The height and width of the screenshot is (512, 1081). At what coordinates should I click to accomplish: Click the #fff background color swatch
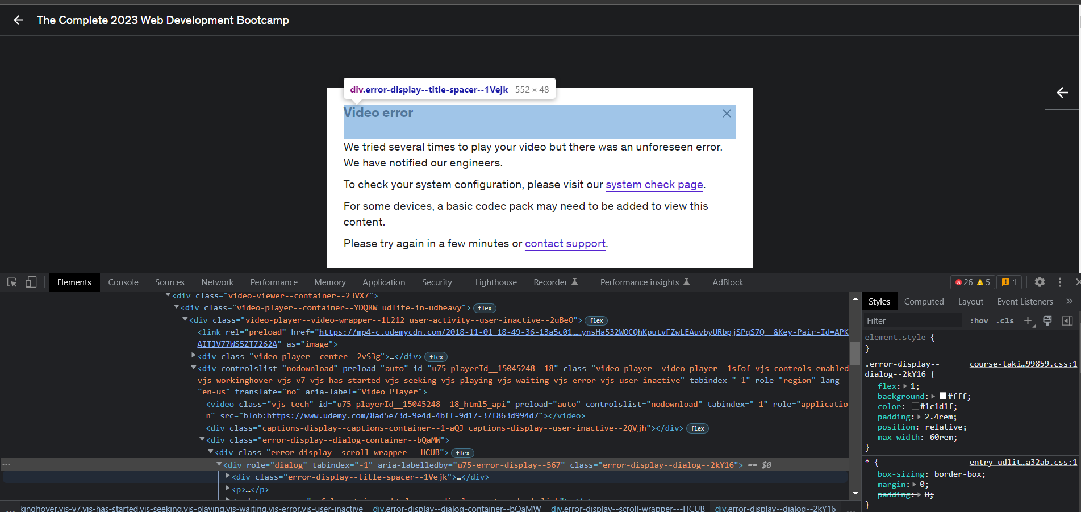pos(943,396)
